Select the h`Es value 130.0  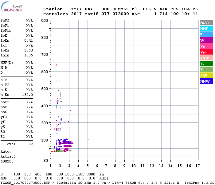[x=27, y=95]
